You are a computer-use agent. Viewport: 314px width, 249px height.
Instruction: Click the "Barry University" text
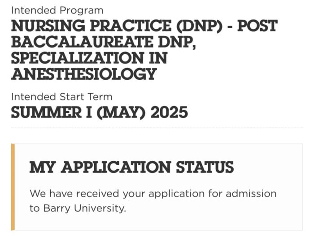pyautogui.click(x=84, y=208)
